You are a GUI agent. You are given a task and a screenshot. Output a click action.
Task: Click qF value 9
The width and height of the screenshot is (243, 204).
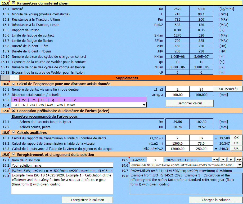click(177, 72)
